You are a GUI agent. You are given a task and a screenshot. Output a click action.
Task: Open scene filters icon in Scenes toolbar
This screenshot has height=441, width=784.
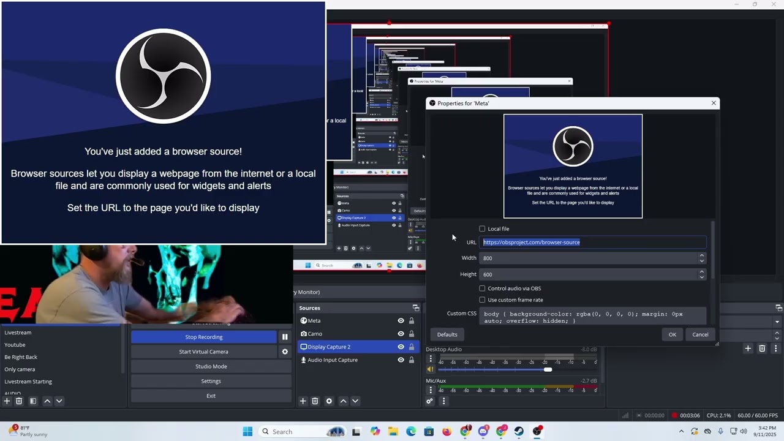33,401
